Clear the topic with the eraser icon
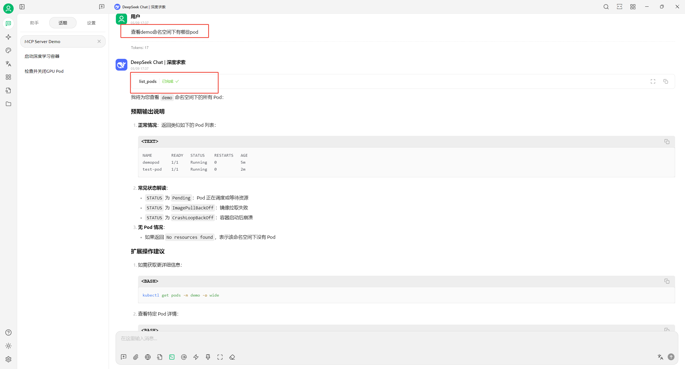The width and height of the screenshot is (685, 369). (x=232, y=357)
